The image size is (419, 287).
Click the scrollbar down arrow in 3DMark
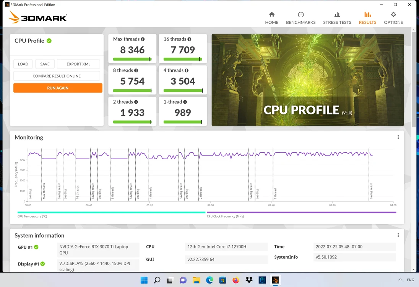(414, 269)
